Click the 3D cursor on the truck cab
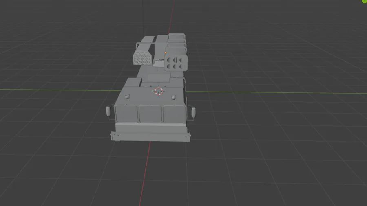Image resolution: width=367 pixels, height=206 pixels. click(159, 91)
